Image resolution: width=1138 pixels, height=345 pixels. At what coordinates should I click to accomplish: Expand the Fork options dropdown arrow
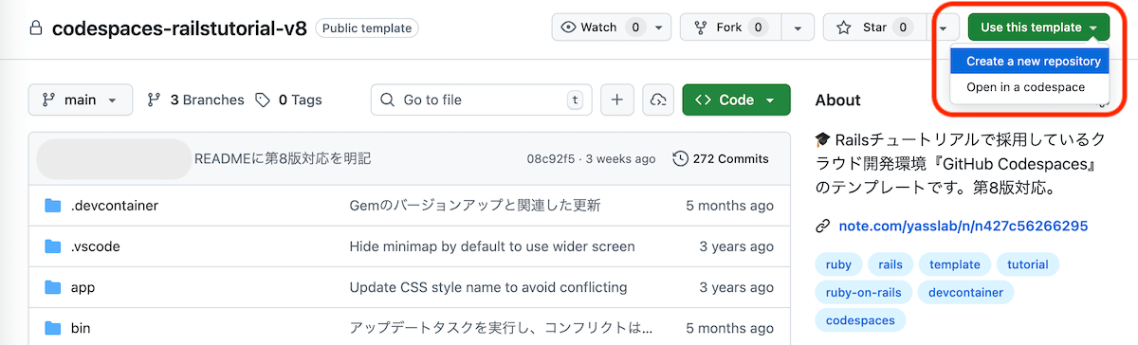[x=797, y=27]
